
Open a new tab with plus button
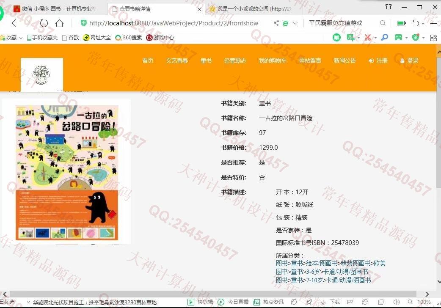pos(310,9)
